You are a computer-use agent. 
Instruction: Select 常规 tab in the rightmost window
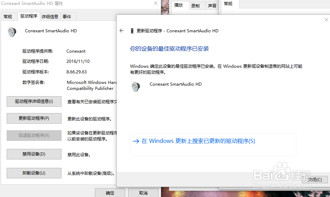click(228, 4)
